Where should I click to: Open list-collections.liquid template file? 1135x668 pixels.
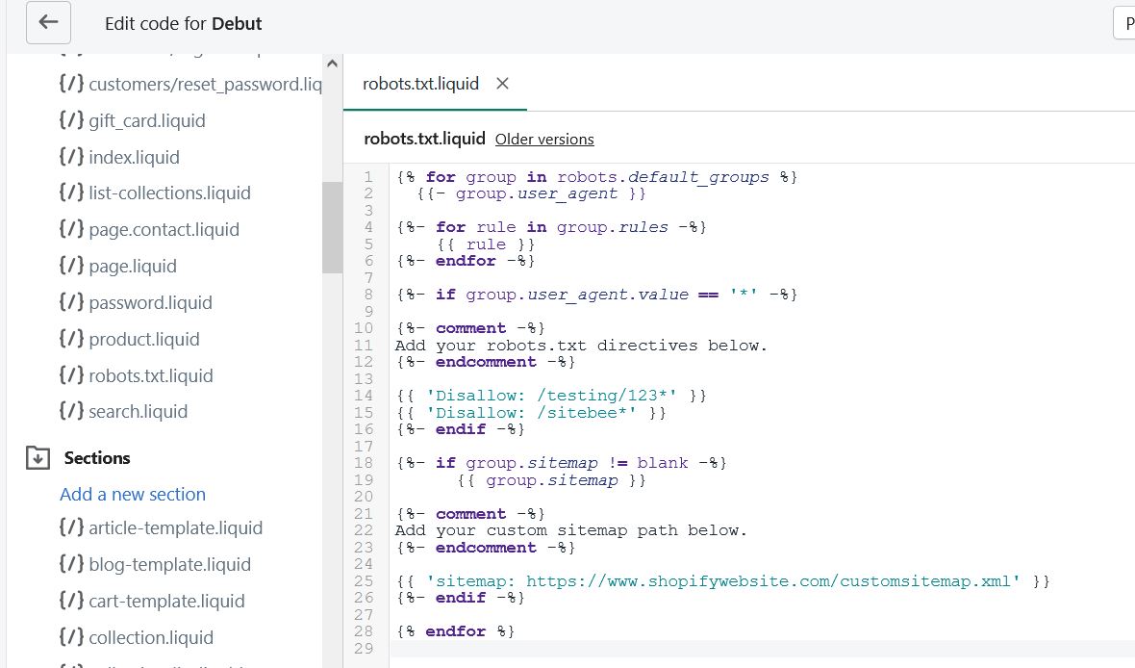click(155, 193)
